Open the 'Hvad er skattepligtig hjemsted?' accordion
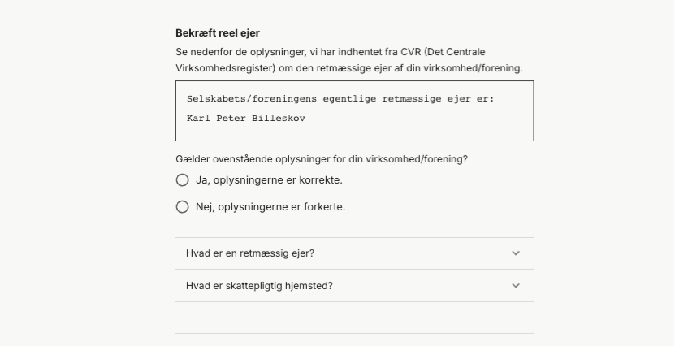The image size is (675, 346). pos(260,286)
